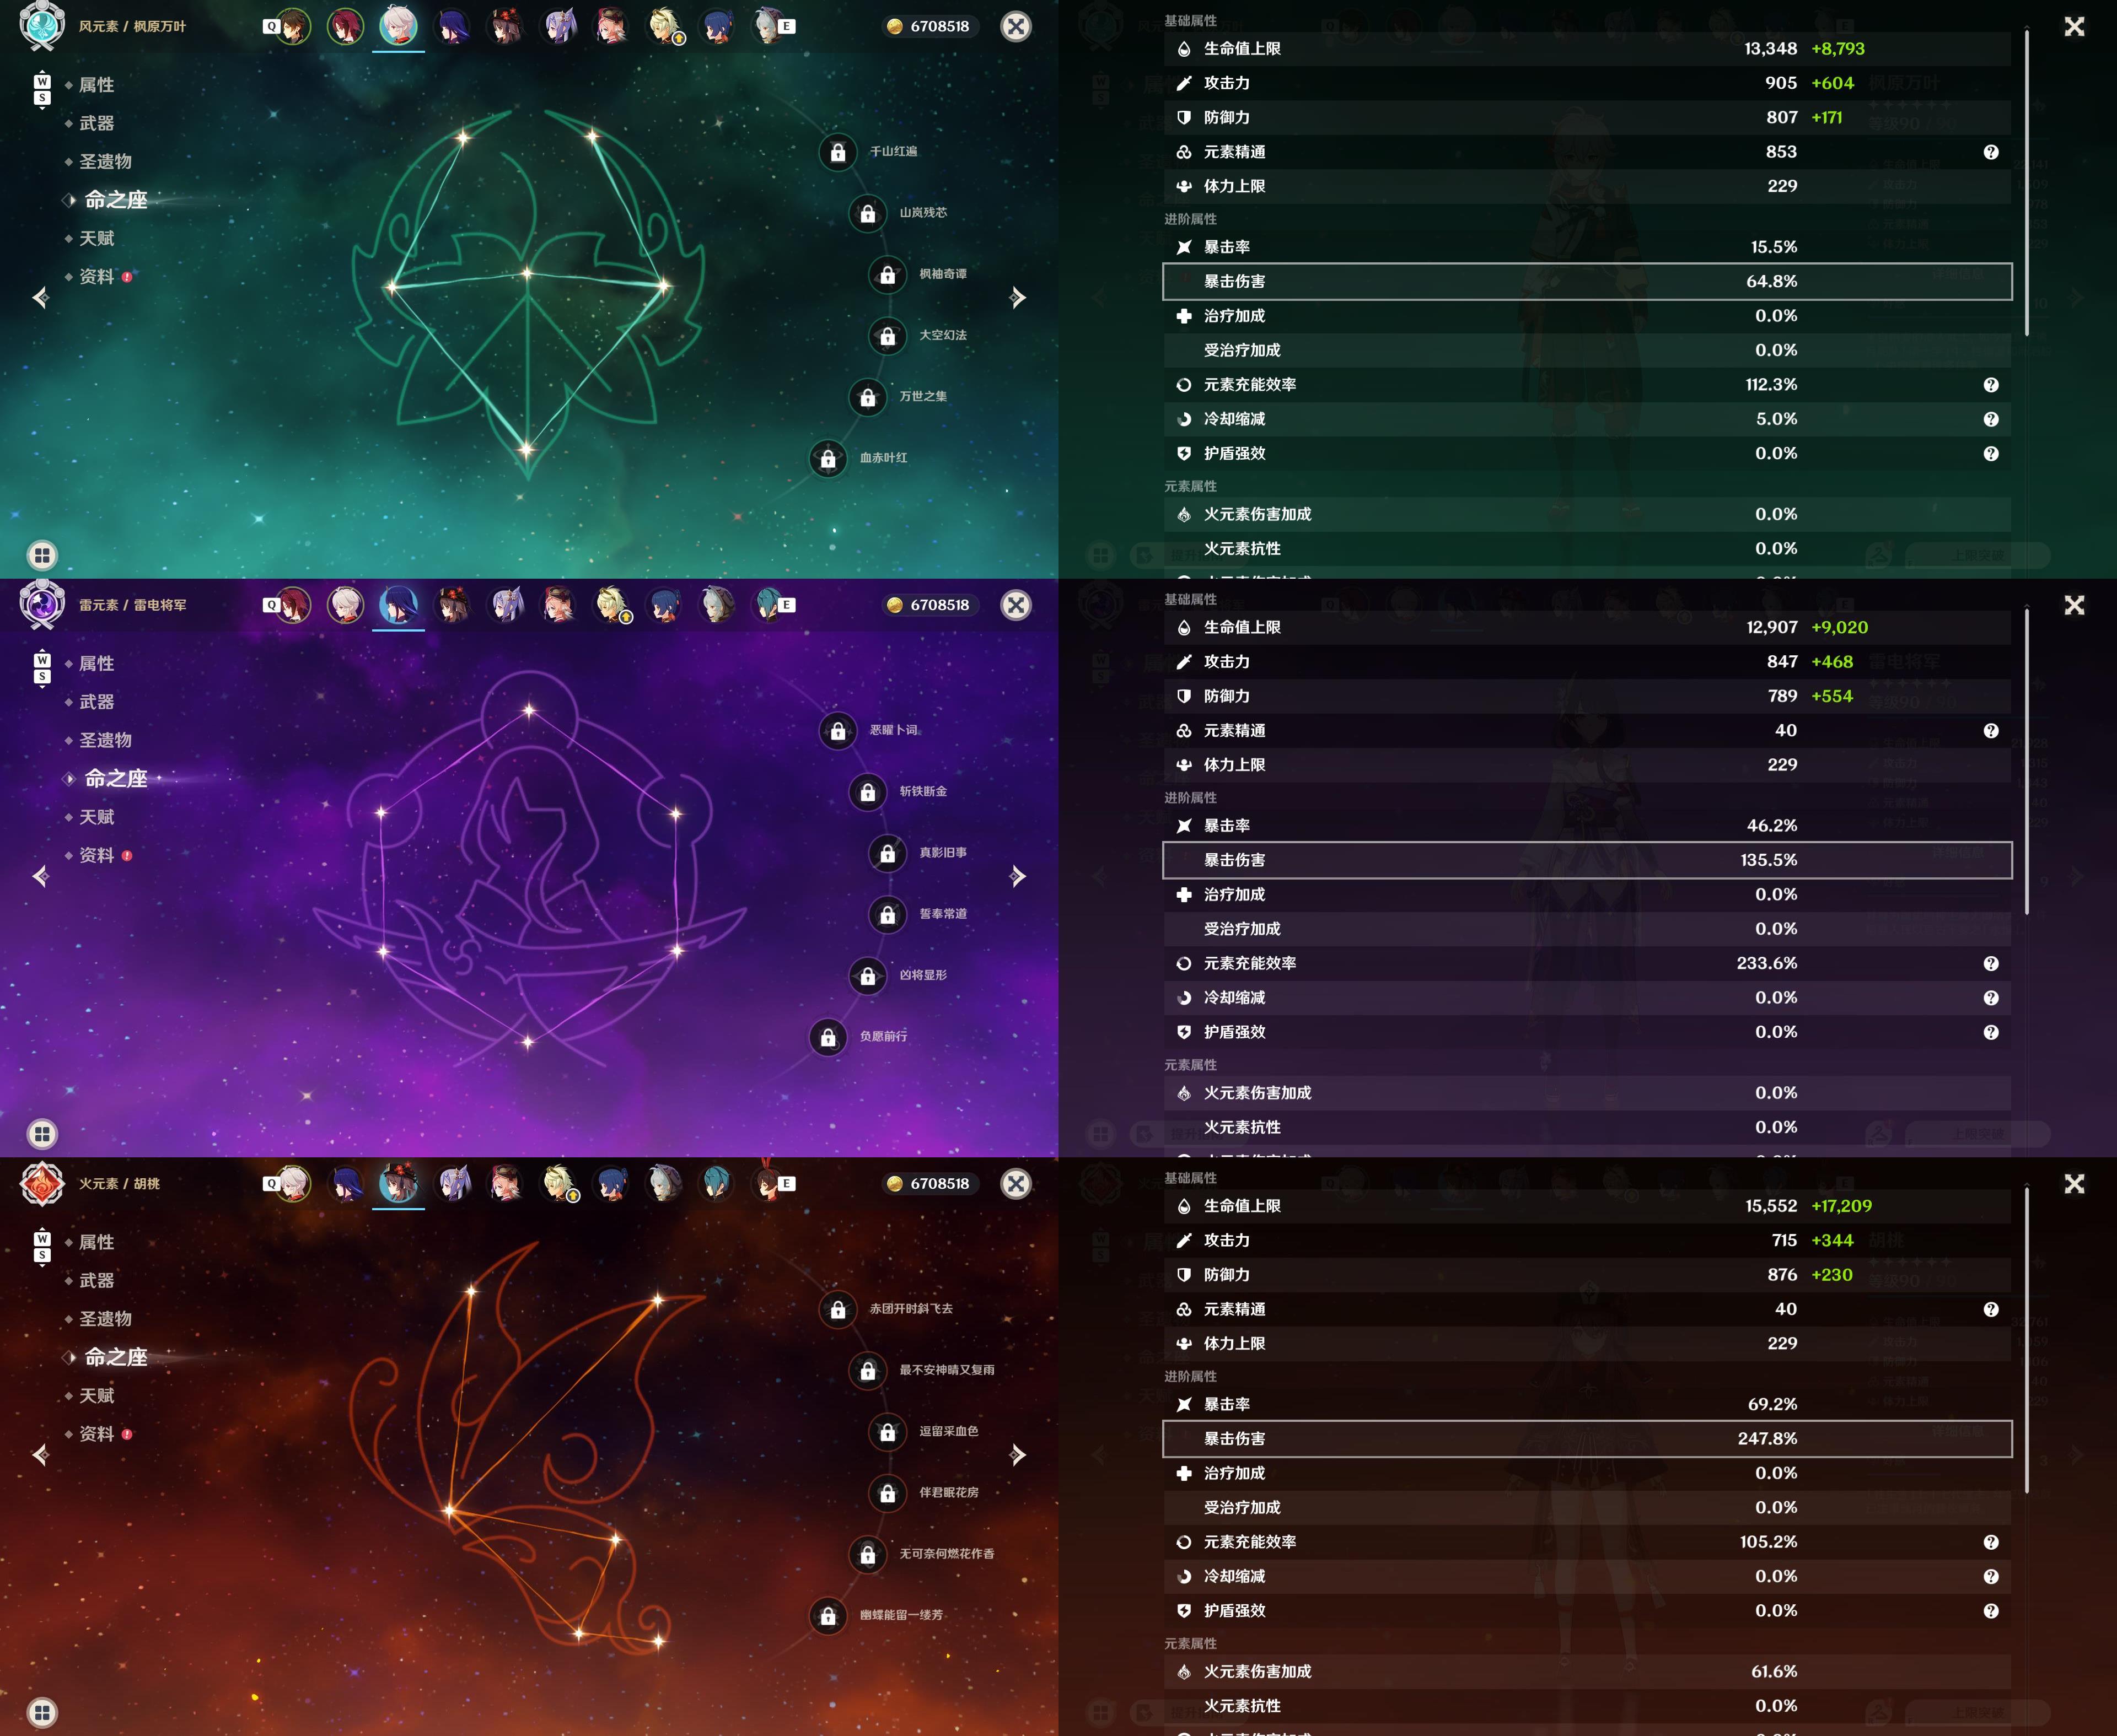Show help for 元素充能效率 233.6% stat
Screen dimensions: 2117x1736
[1991, 963]
